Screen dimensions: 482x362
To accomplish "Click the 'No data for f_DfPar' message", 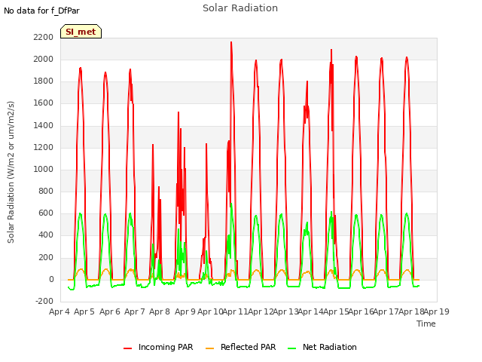I will (41, 11).
